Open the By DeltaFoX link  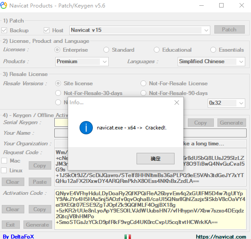(18, 237)
